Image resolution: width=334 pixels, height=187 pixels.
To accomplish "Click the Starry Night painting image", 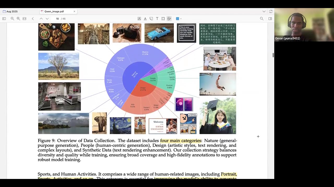I will click(x=121, y=125).
